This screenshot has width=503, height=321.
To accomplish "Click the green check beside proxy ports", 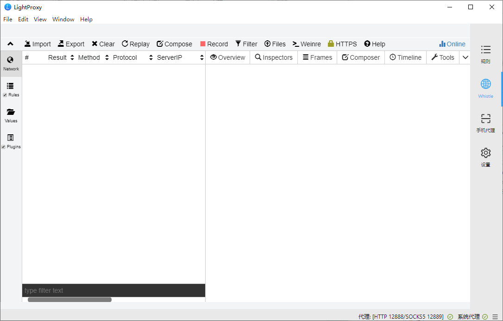I will 450,317.
